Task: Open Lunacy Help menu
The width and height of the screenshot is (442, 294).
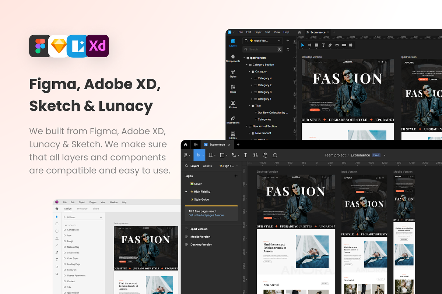Action: click(286, 32)
